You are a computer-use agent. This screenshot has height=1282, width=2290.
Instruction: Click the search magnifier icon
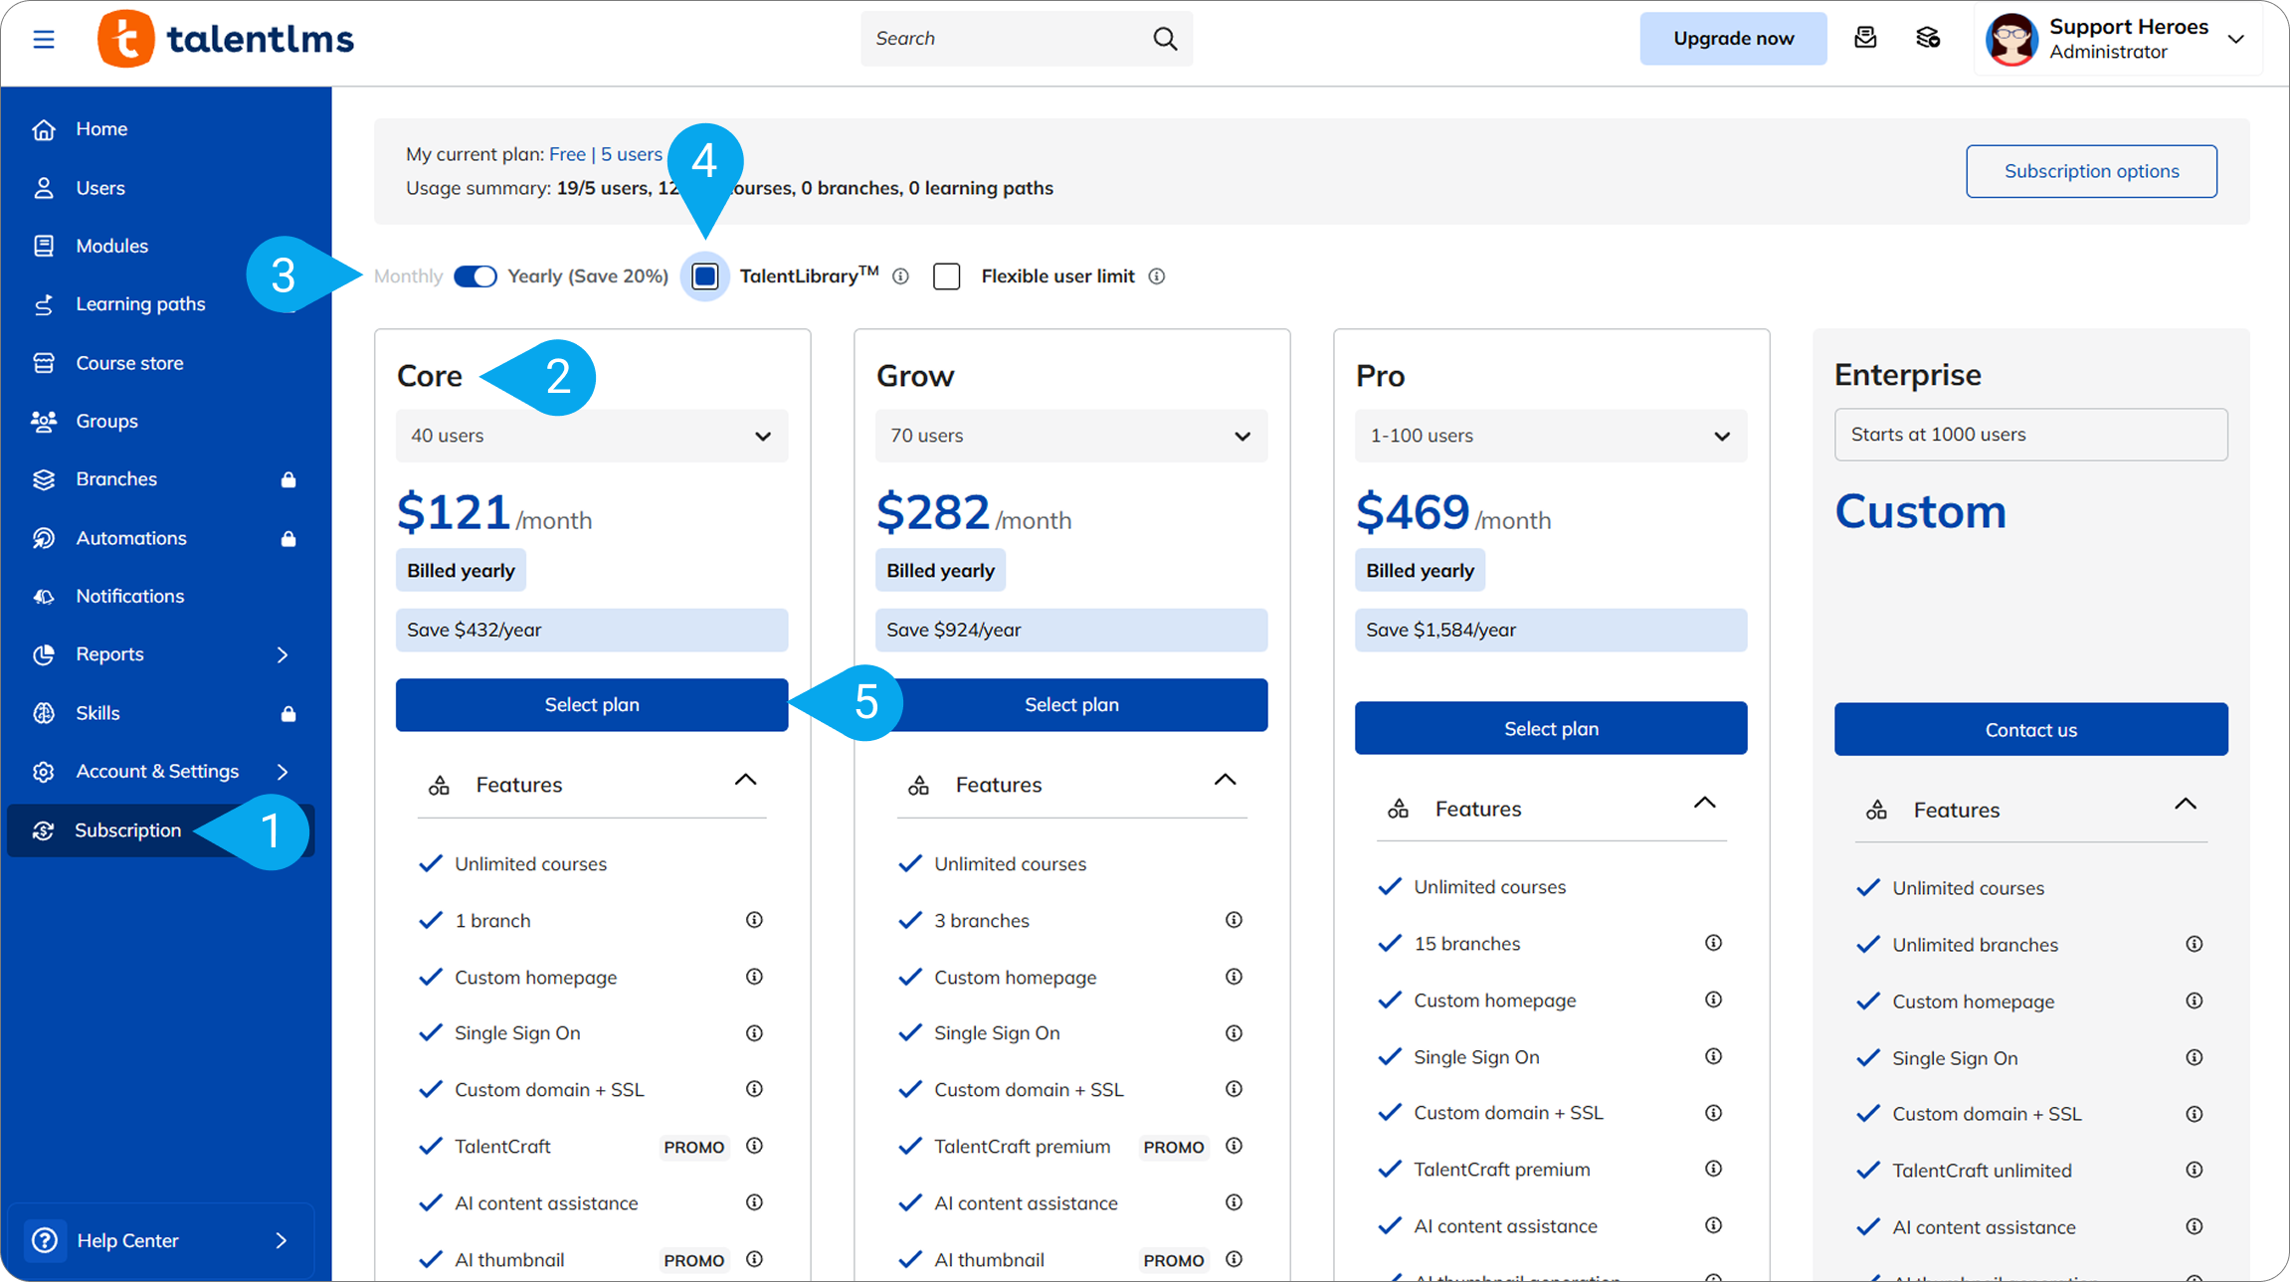coord(1165,39)
